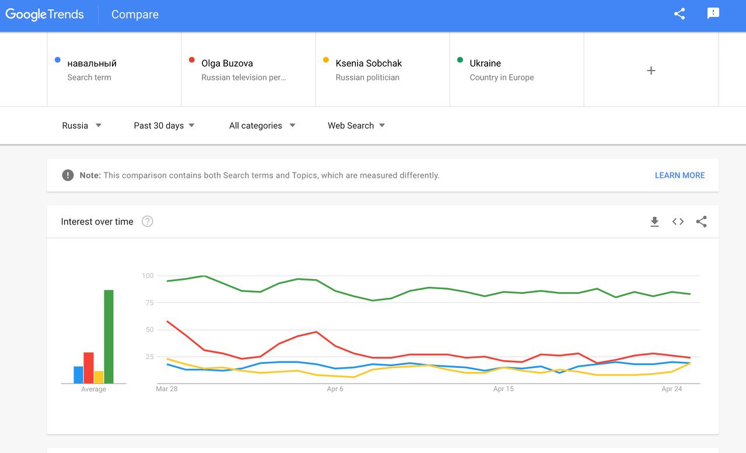The width and height of the screenshot is (746, 453).
Task: Share this comparison via header icon
Action: [x=680, y=14]
